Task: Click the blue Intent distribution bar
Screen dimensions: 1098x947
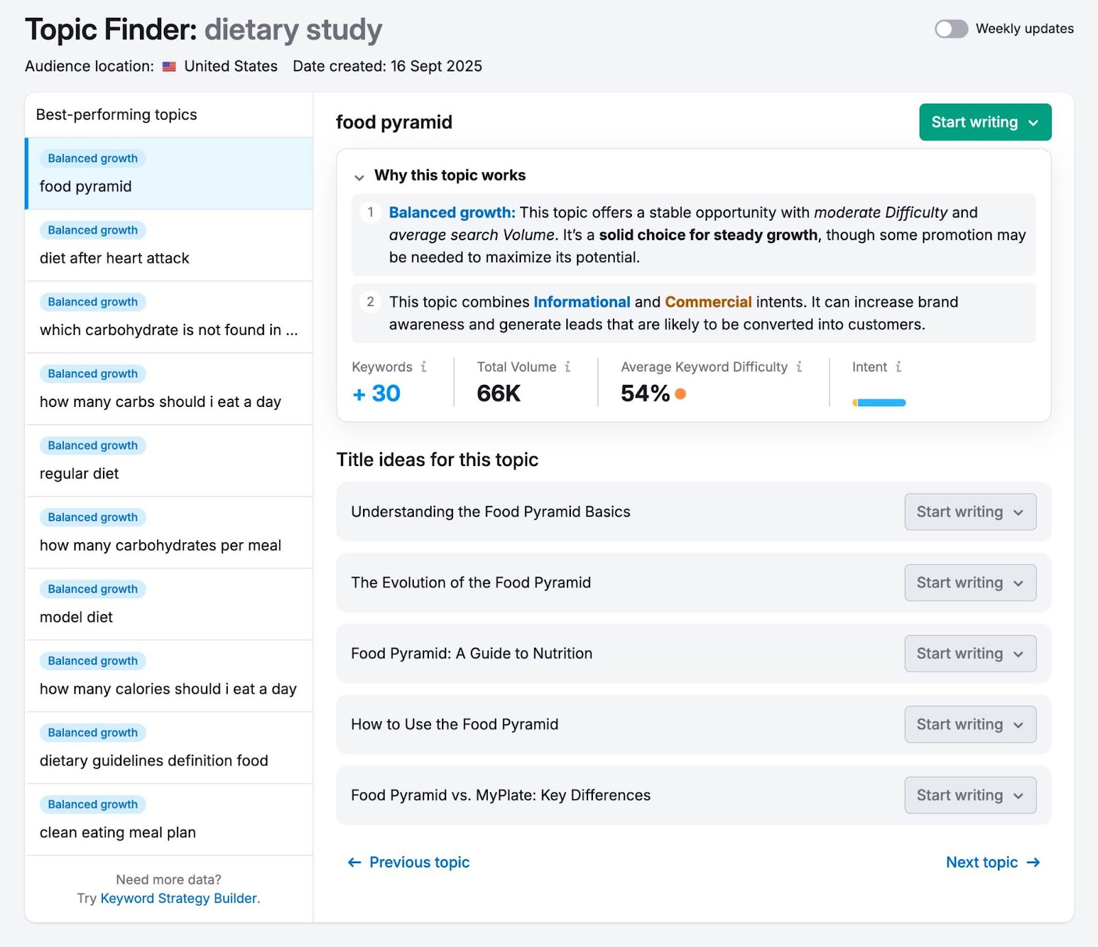Action: [879, 403]
